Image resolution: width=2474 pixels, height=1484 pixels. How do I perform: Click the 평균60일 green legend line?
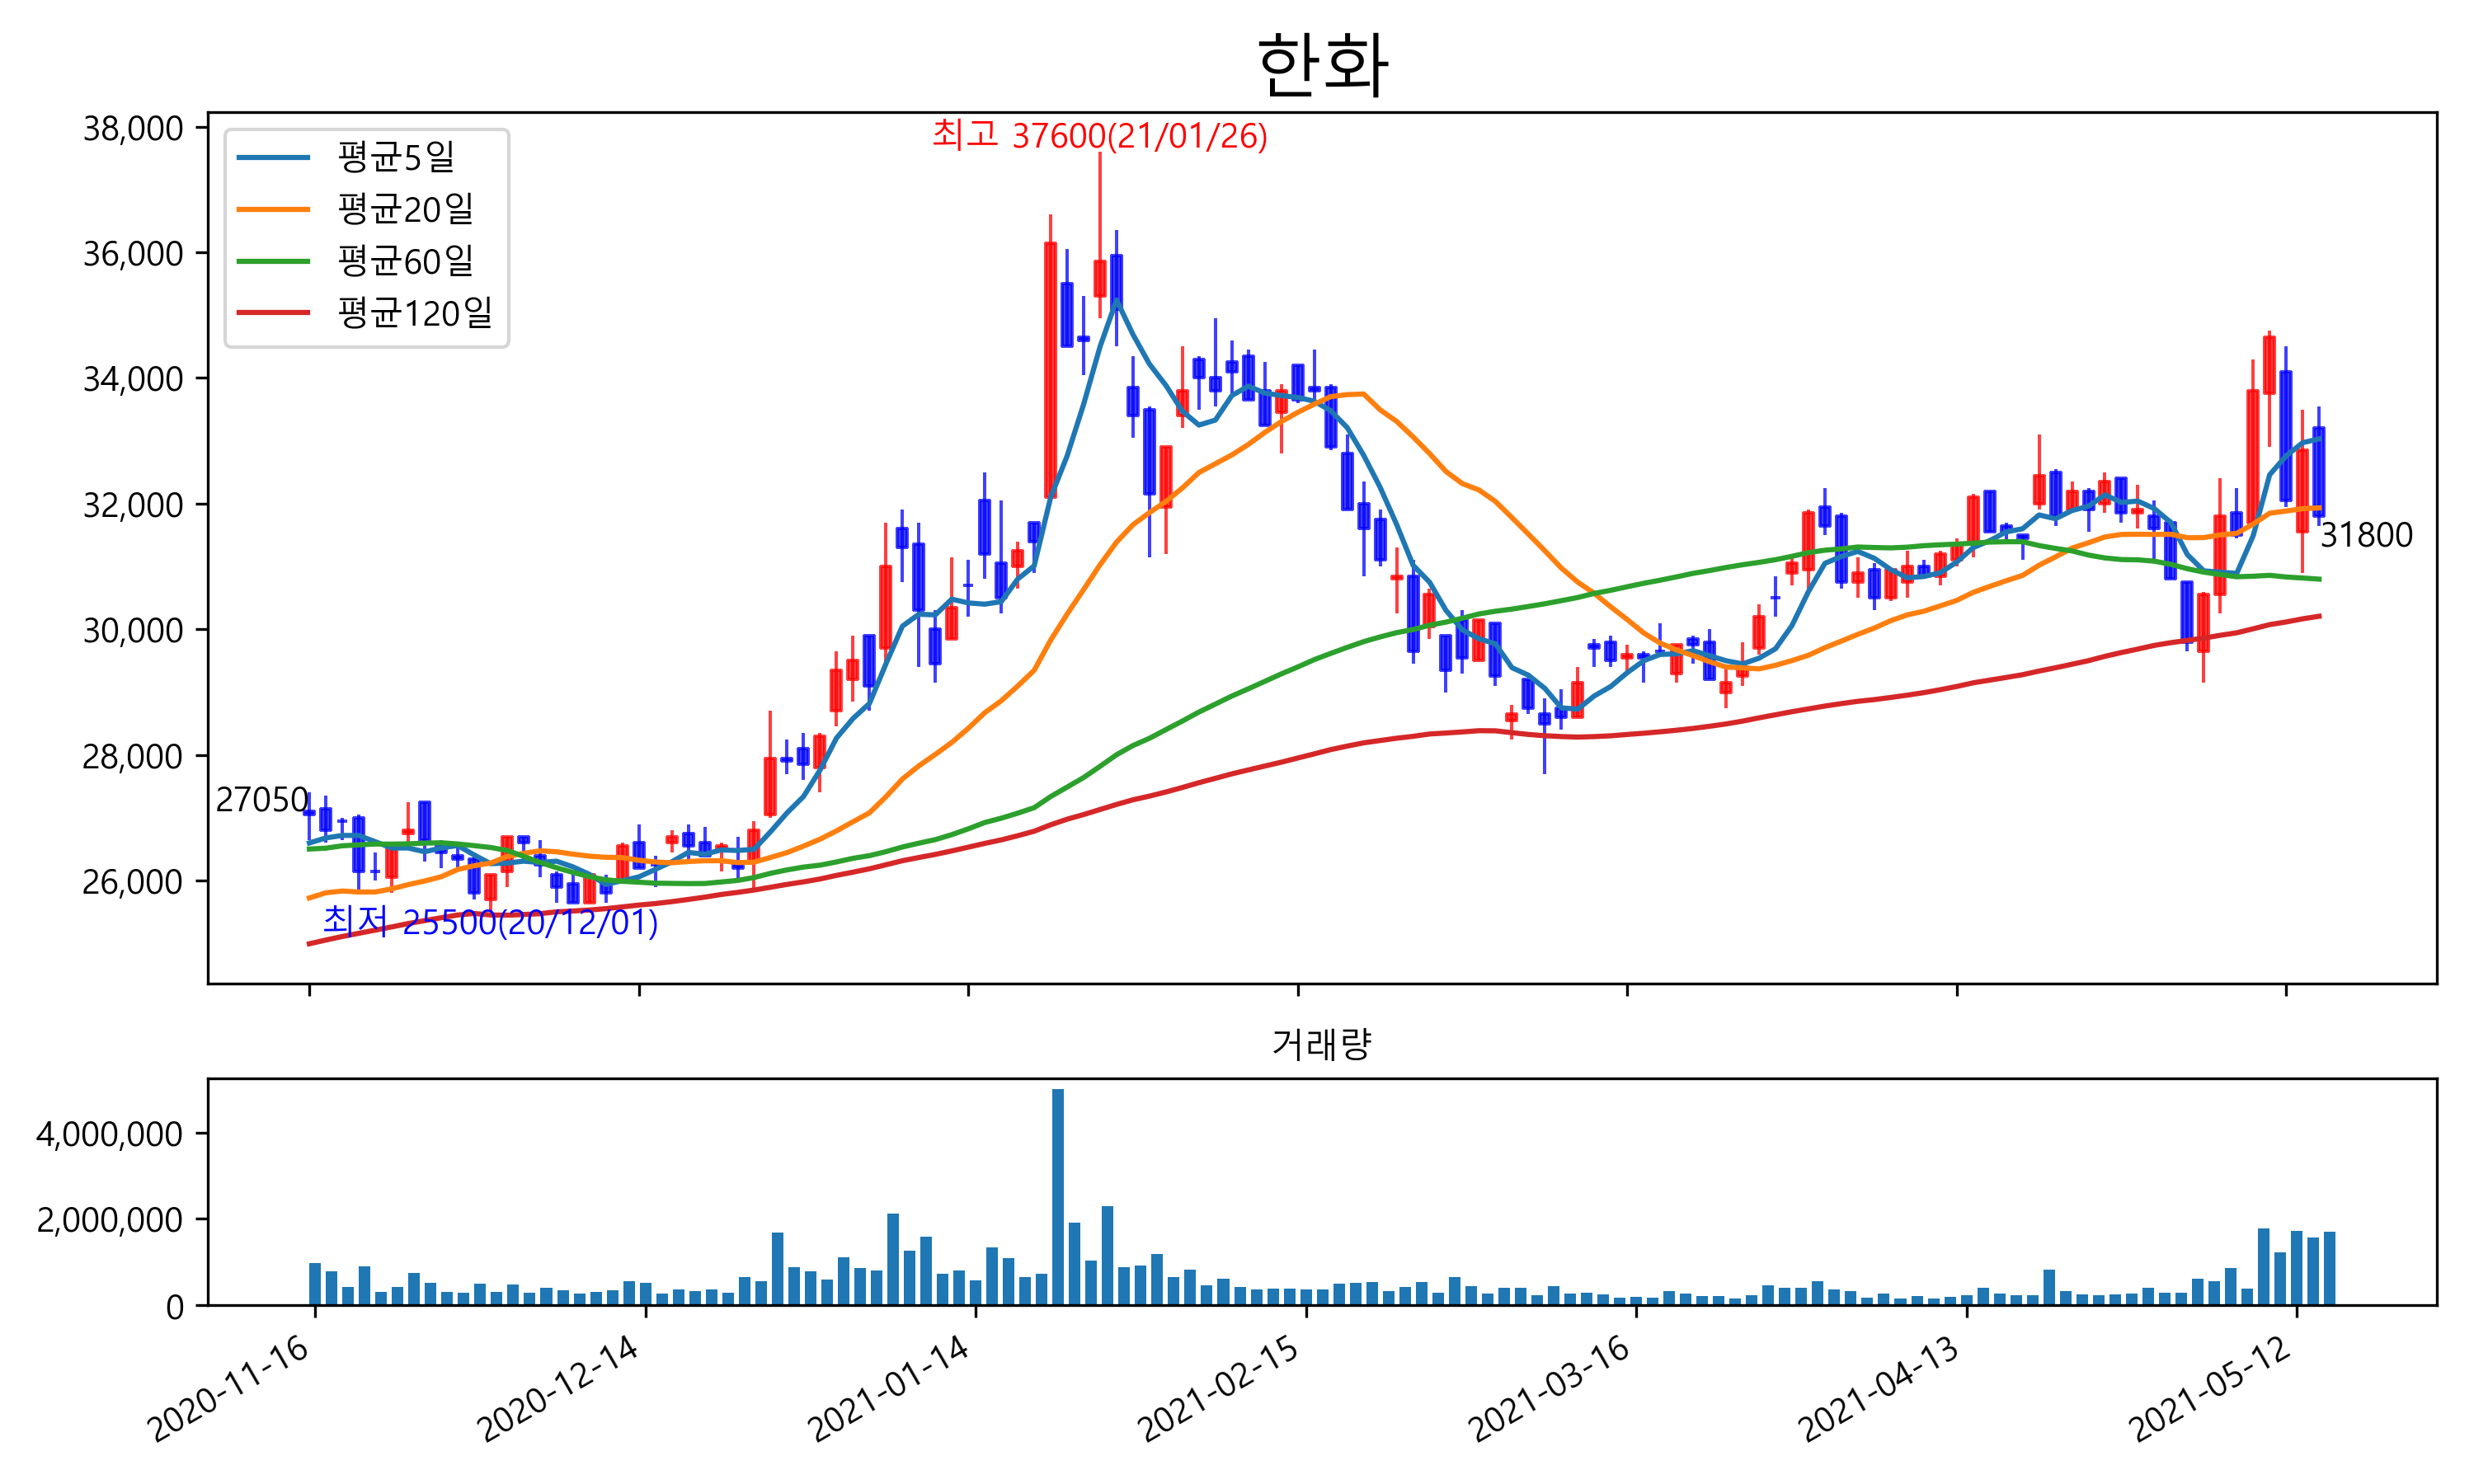point(272,261)
